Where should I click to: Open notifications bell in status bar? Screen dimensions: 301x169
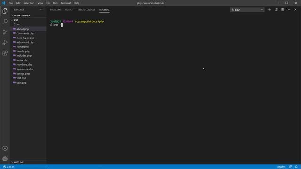[296, 167]
